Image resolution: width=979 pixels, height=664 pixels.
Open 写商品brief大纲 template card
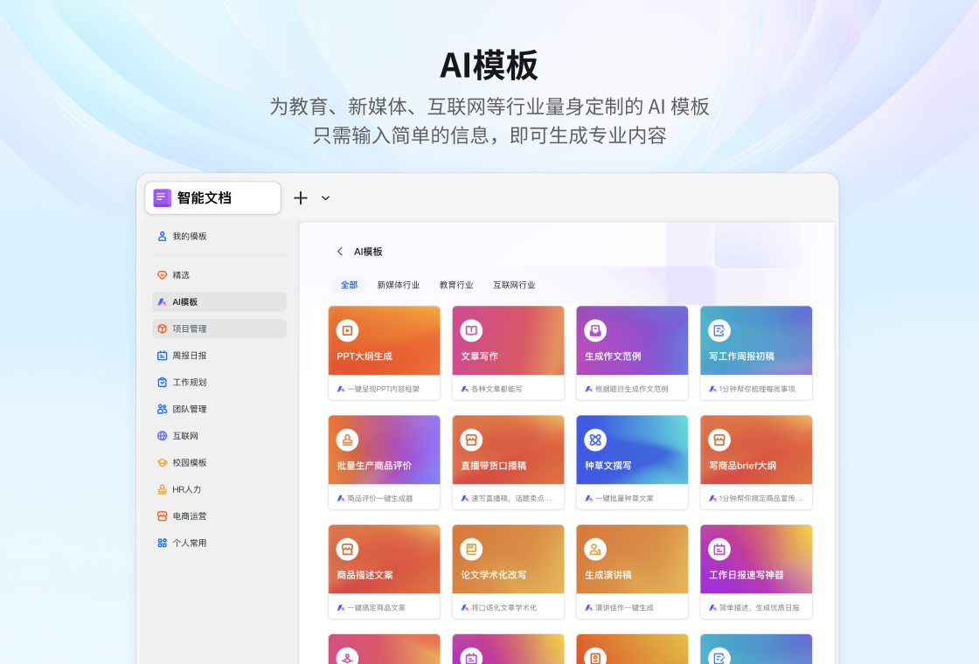point(756,462)
